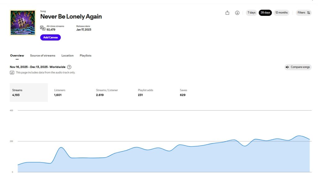Open the Filters options

pyautogui.click(x=303, y=13)
